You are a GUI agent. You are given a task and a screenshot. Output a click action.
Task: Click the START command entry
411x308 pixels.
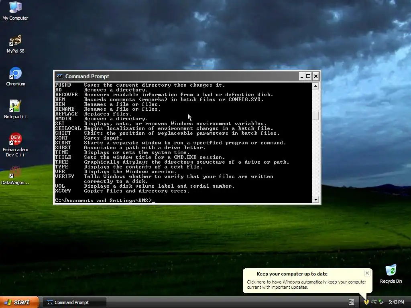tap(170, 143)
